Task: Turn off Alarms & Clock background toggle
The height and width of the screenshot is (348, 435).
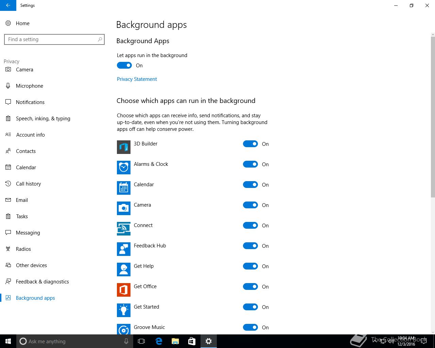Action: pyautogui.click(x=250, y=164)
